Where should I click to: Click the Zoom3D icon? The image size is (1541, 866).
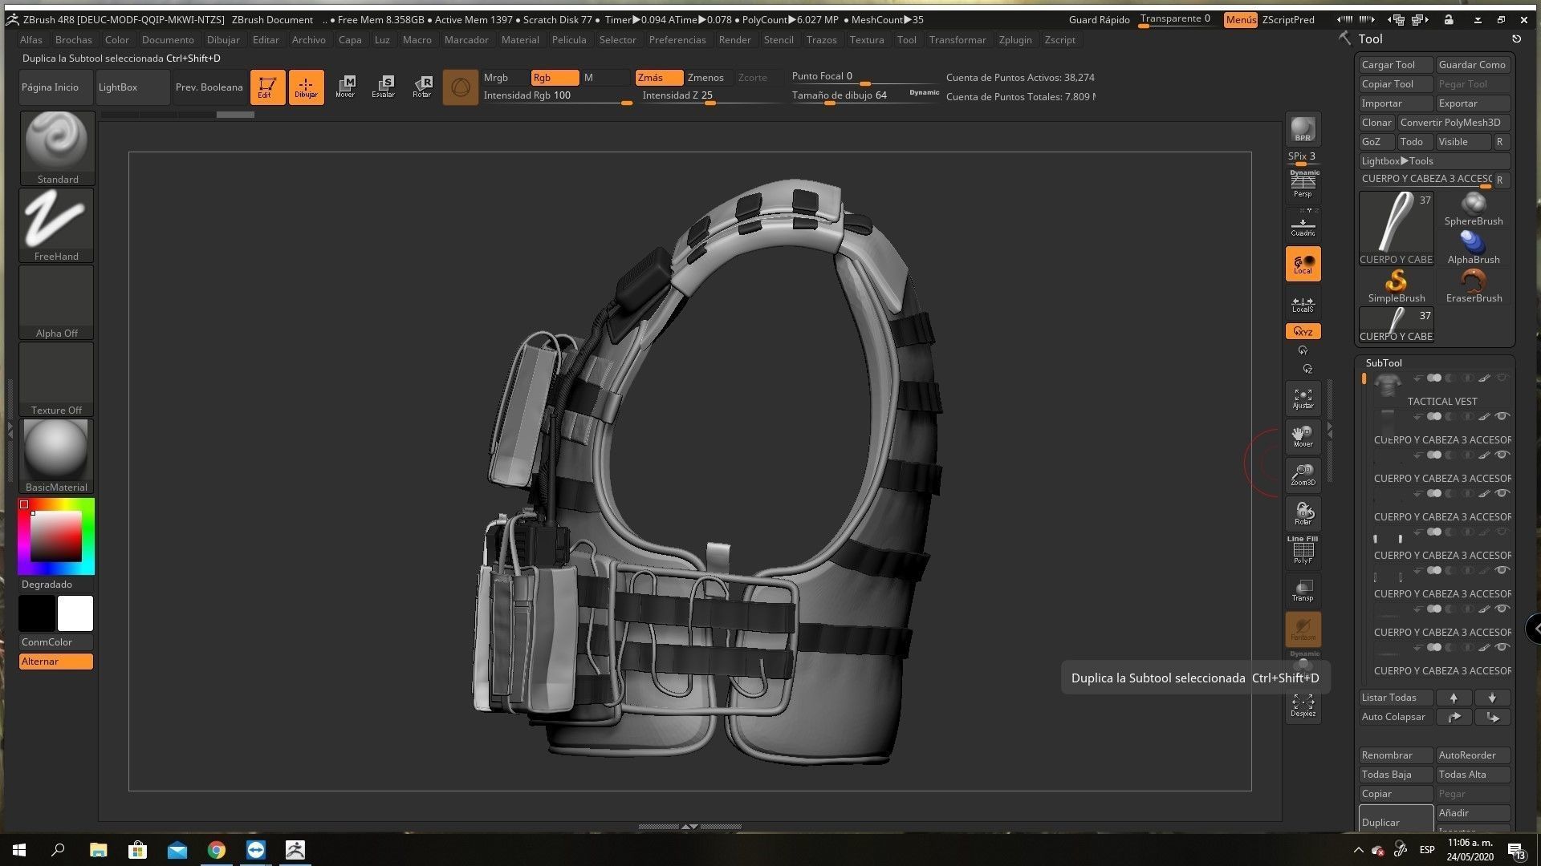tap(1303, 475)
